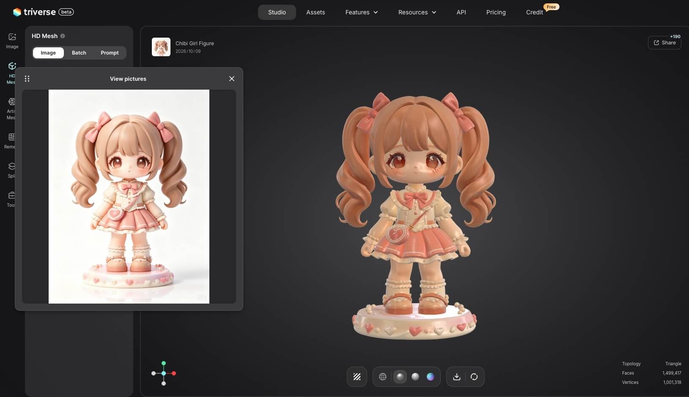Viewport: 689px width, 397px height.
Task: Expand the Resources dropdown menu
Action: [x=417, y=12]
